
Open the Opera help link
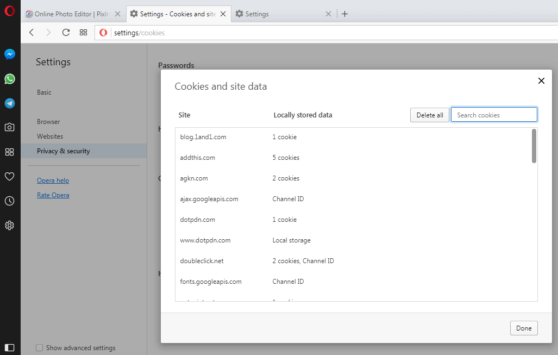tap(53, 180)
